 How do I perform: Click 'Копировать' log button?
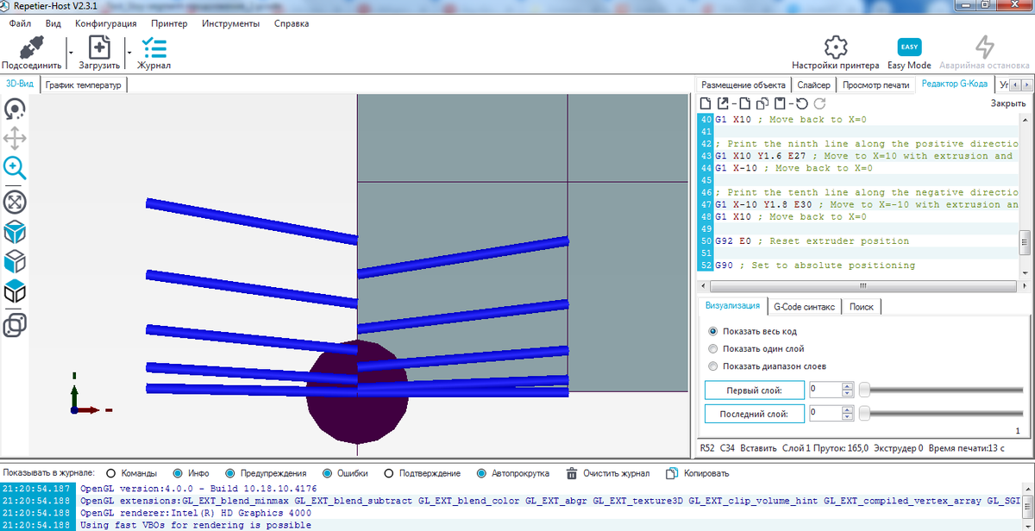(x=697, y=473)
